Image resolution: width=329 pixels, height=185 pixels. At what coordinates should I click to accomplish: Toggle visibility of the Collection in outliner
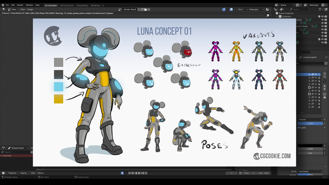(322, 16)
